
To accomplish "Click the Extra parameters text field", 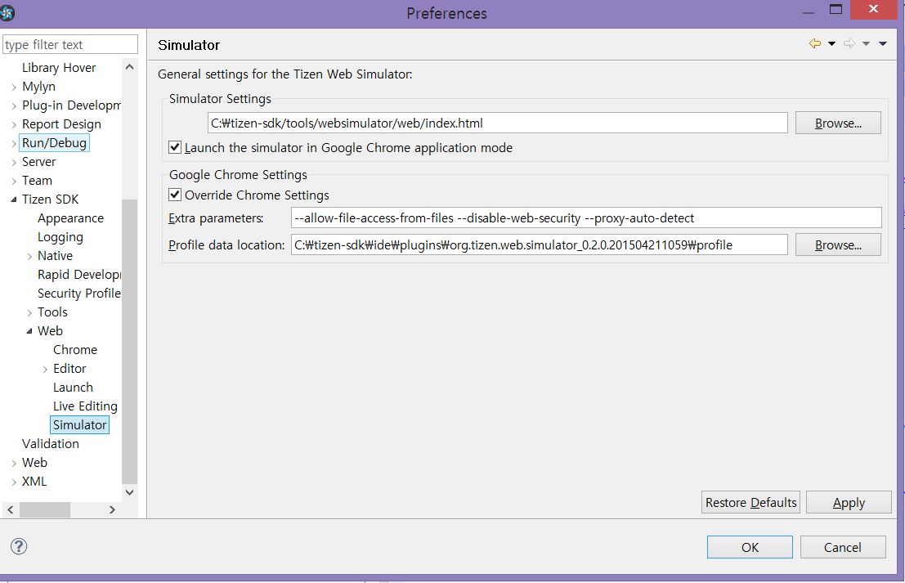I will coord(586,218).
